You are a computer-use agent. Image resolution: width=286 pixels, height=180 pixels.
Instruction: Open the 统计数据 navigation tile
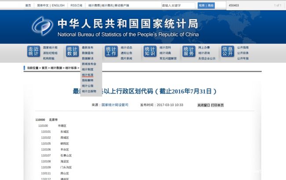73,51
